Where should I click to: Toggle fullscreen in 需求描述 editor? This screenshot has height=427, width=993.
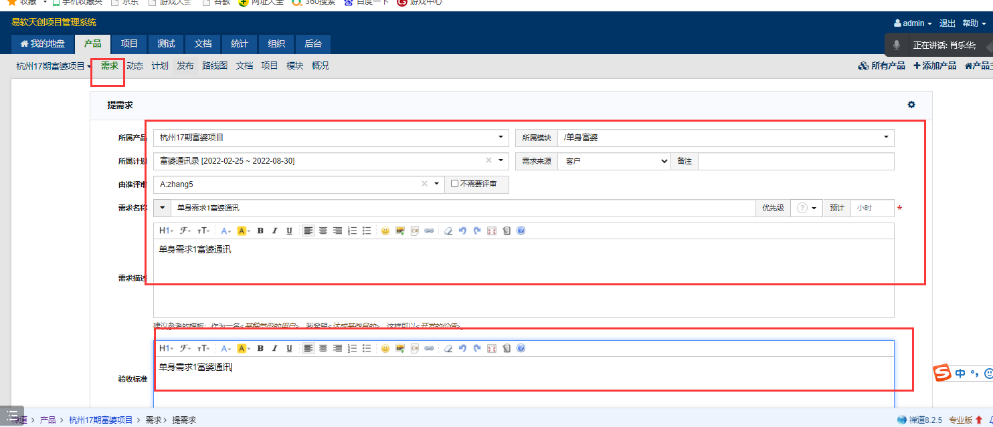pyautogui.click(x=492, y=231)
